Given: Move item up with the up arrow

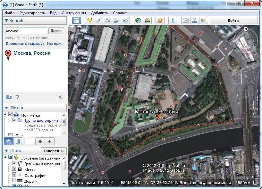Looking at the screenshot, I should [x=40, y=141].
